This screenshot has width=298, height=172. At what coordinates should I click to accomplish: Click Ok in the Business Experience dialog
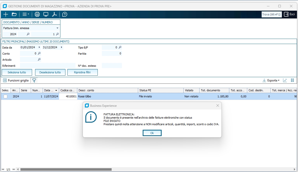(152, 133)
